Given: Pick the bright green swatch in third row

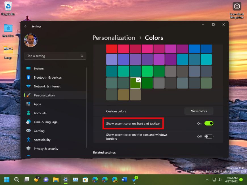Looking at the screenshot, I should coord(147,71).
